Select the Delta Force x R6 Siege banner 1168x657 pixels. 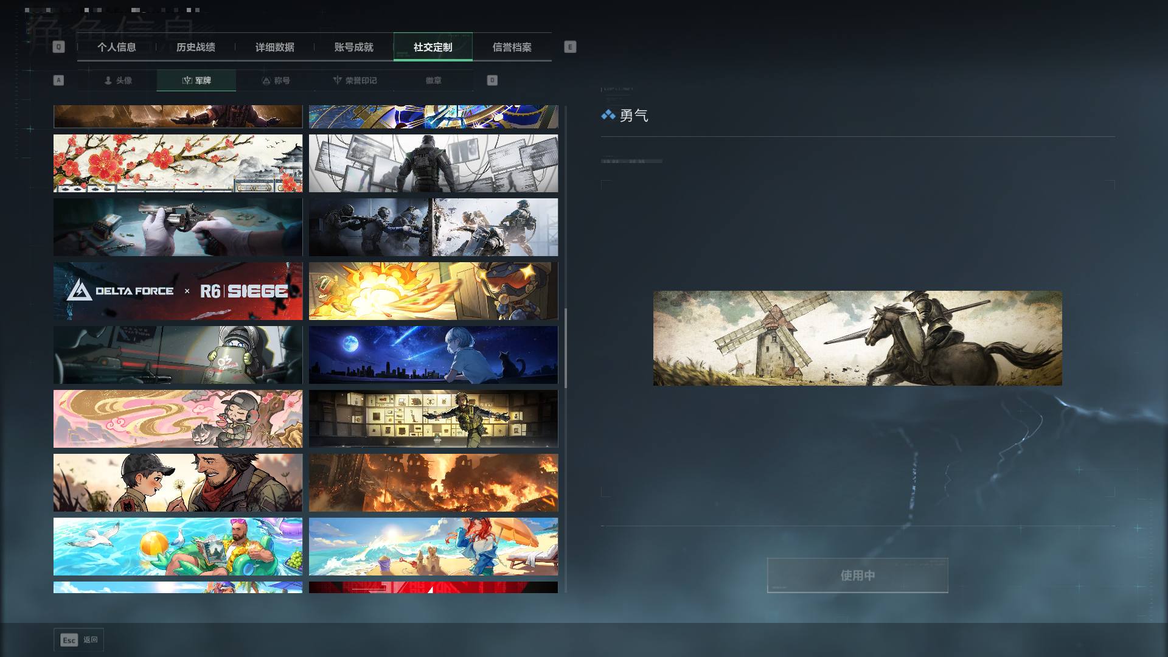[178, 291]
